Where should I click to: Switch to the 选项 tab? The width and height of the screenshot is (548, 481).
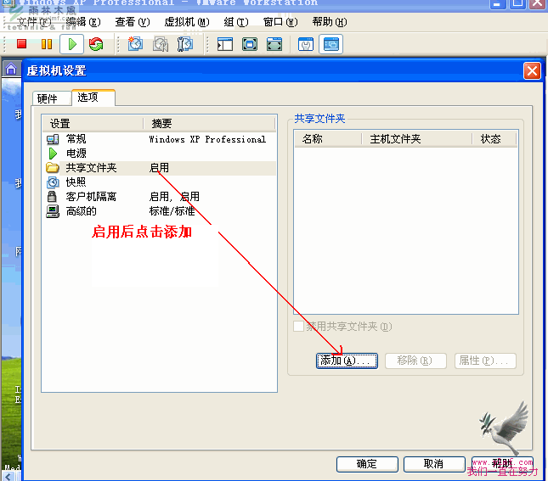93,98
